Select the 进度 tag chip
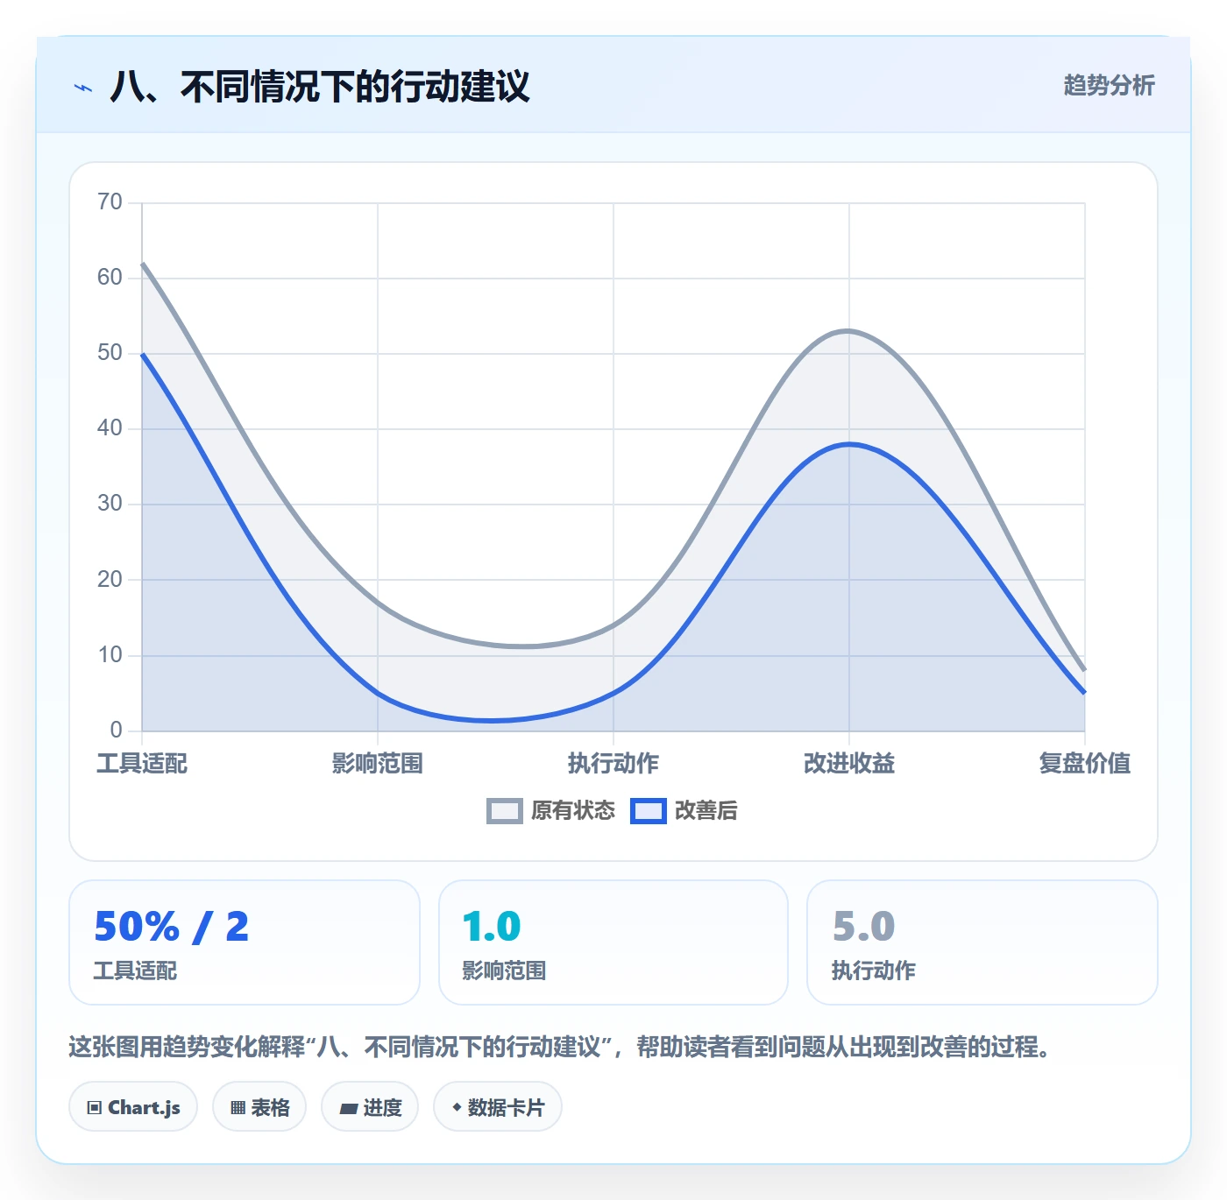This screenshot has height=1200, width=1227. [370, 1108]
